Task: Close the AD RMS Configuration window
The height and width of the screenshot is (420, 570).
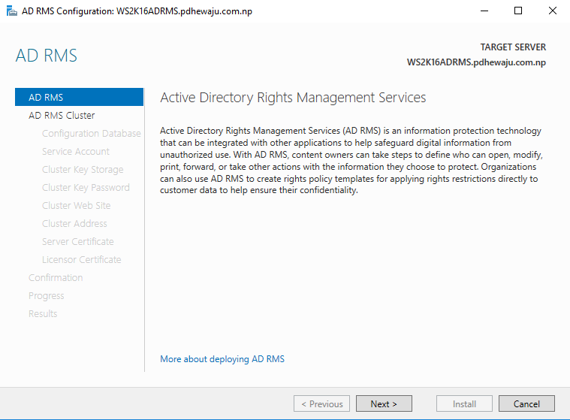Action: 553,11
